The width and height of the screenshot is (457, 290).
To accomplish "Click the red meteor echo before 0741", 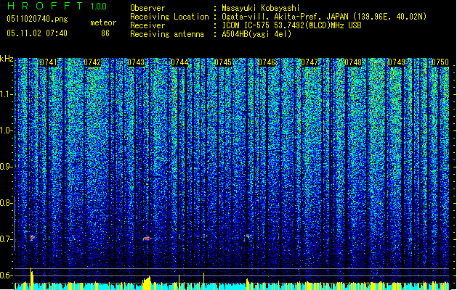I will (32, 238).
